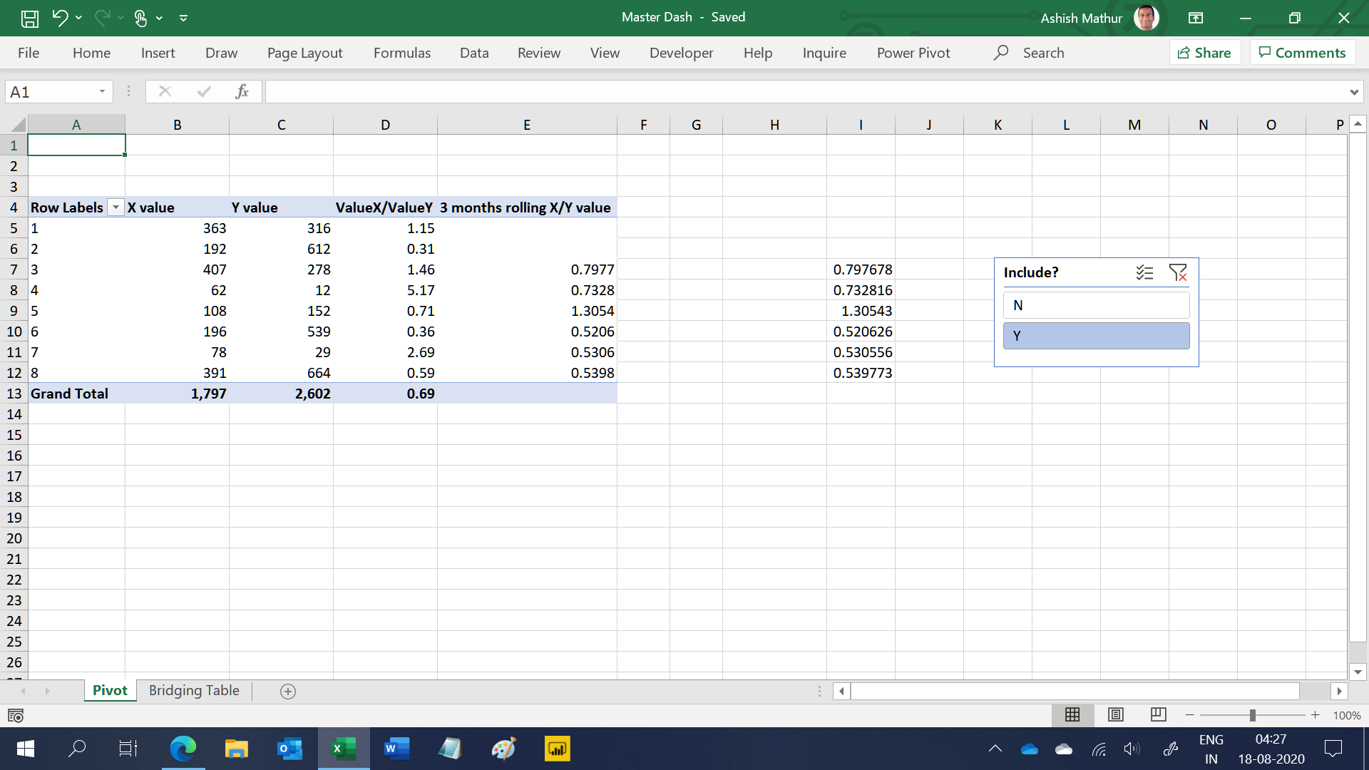This screenshot has width=1369, height=770.
Task: Select the Grand Total cell
Action: click(x=76, y=394)
